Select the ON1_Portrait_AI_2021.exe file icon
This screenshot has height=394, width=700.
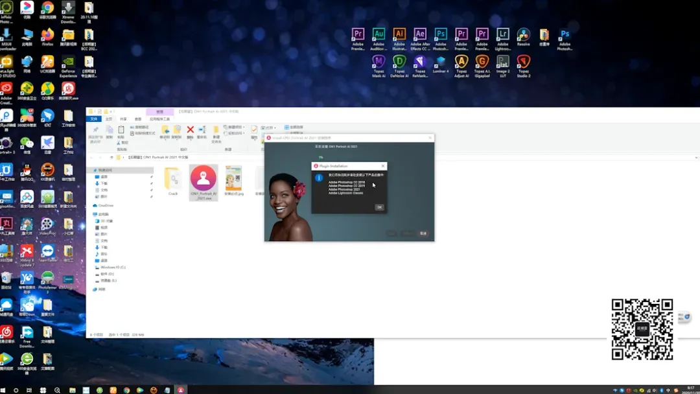(x=204, y=183)
